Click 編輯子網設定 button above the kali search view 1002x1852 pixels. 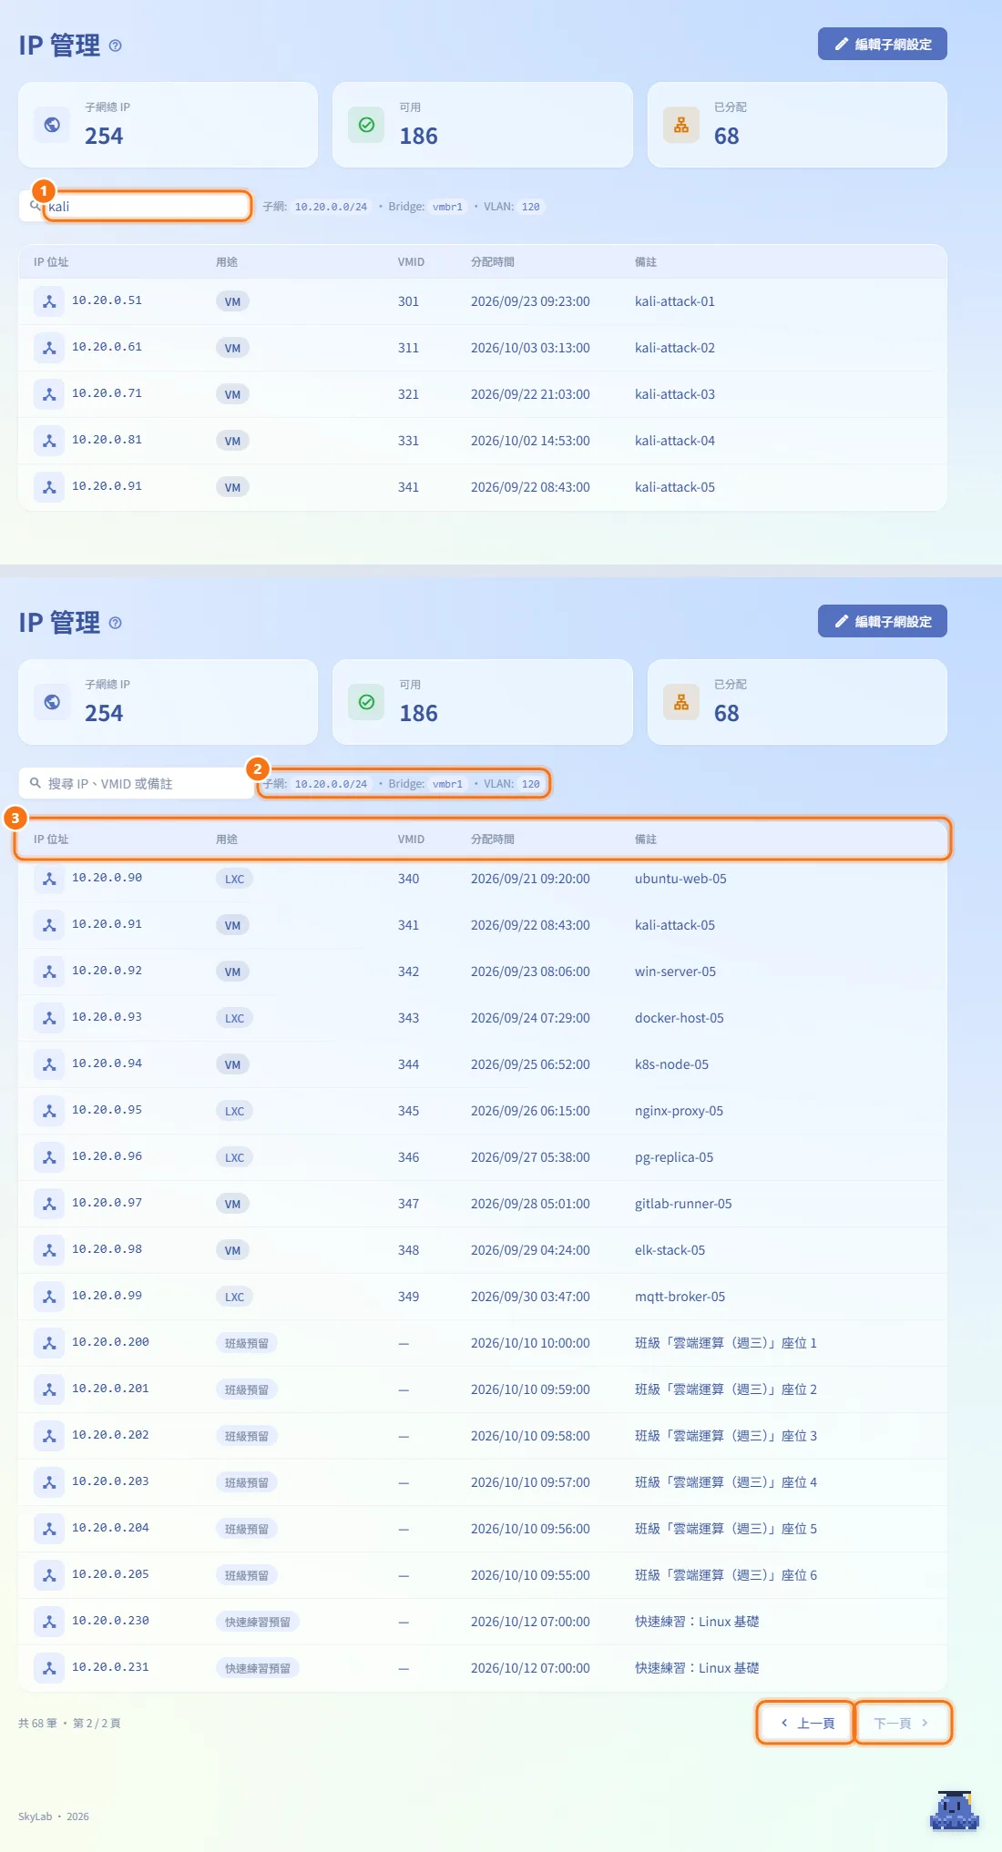[x=882, y=44]
